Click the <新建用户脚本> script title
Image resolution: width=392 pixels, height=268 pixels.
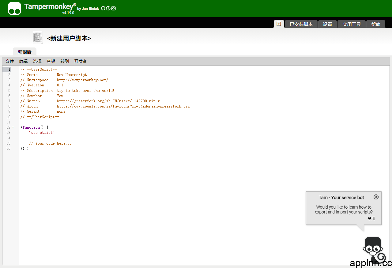(69, 38)
